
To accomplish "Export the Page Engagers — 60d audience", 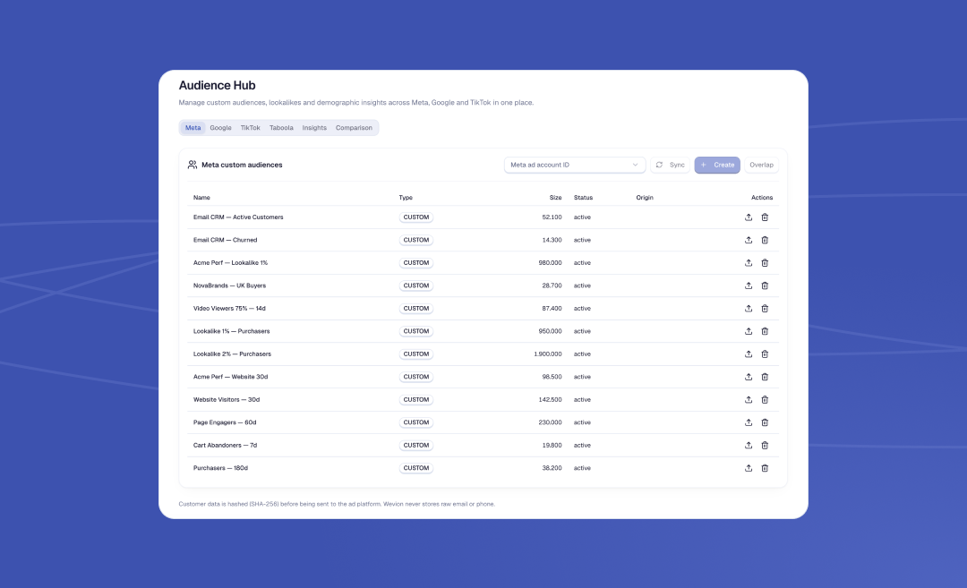I will tap(748, 422).
